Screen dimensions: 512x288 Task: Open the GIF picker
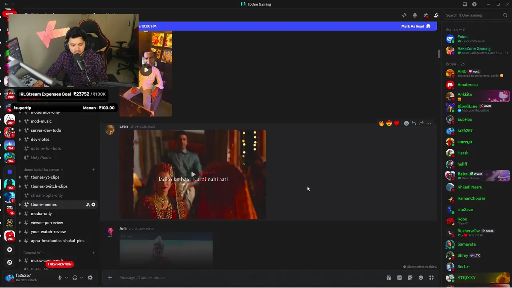point(399,278)
